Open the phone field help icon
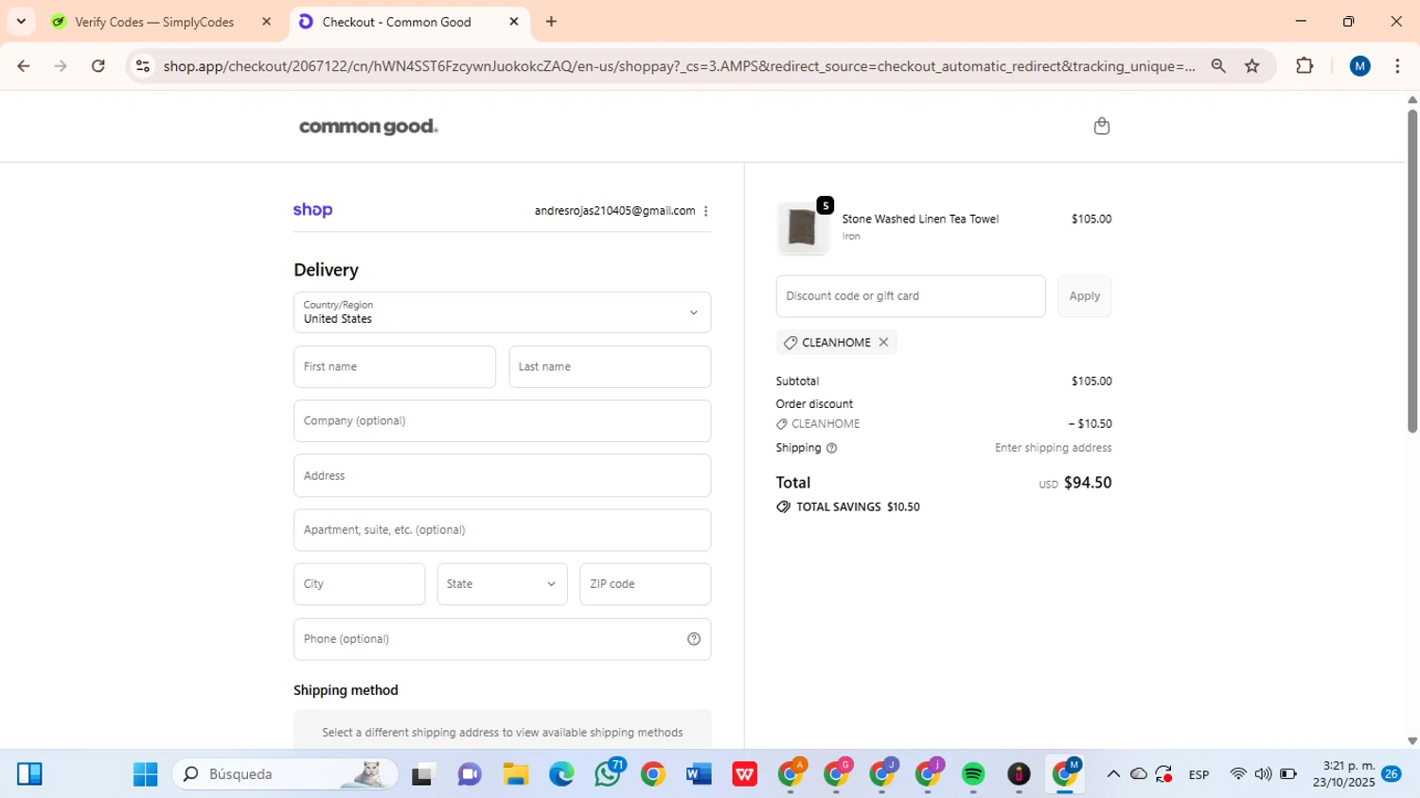The image size is (1420, 798). (x=694, y=639)
